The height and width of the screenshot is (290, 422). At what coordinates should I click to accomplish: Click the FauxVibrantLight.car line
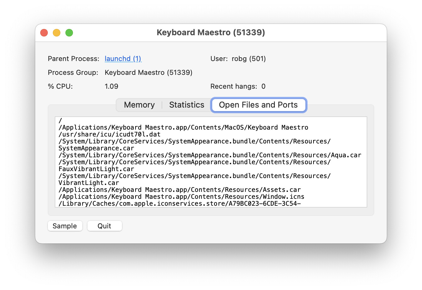96,169
